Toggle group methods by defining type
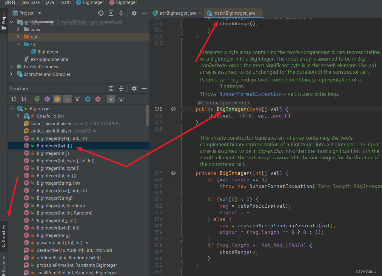Viewport: 382px width, 276px height. pos(78,99)
